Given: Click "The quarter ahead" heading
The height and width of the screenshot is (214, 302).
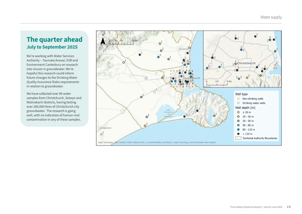Looking at the screenshot, I should [55, 39].
